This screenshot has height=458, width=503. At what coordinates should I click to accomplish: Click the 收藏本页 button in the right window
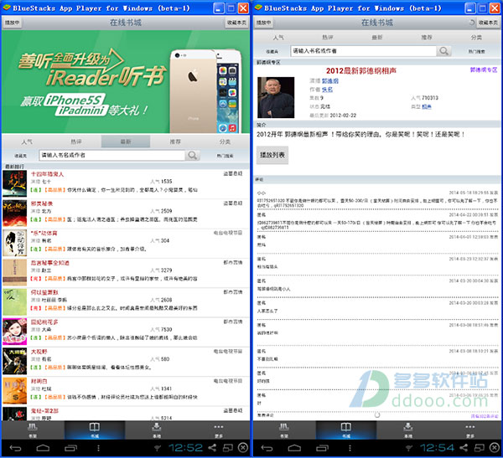(488, 23)
